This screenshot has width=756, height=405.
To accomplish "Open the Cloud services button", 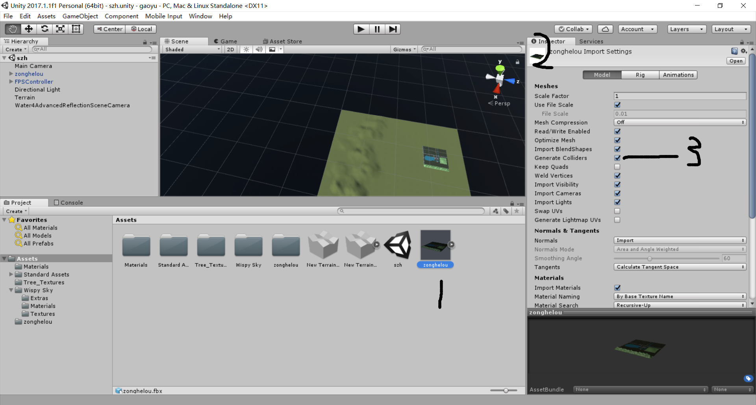I will pos(605,29).
